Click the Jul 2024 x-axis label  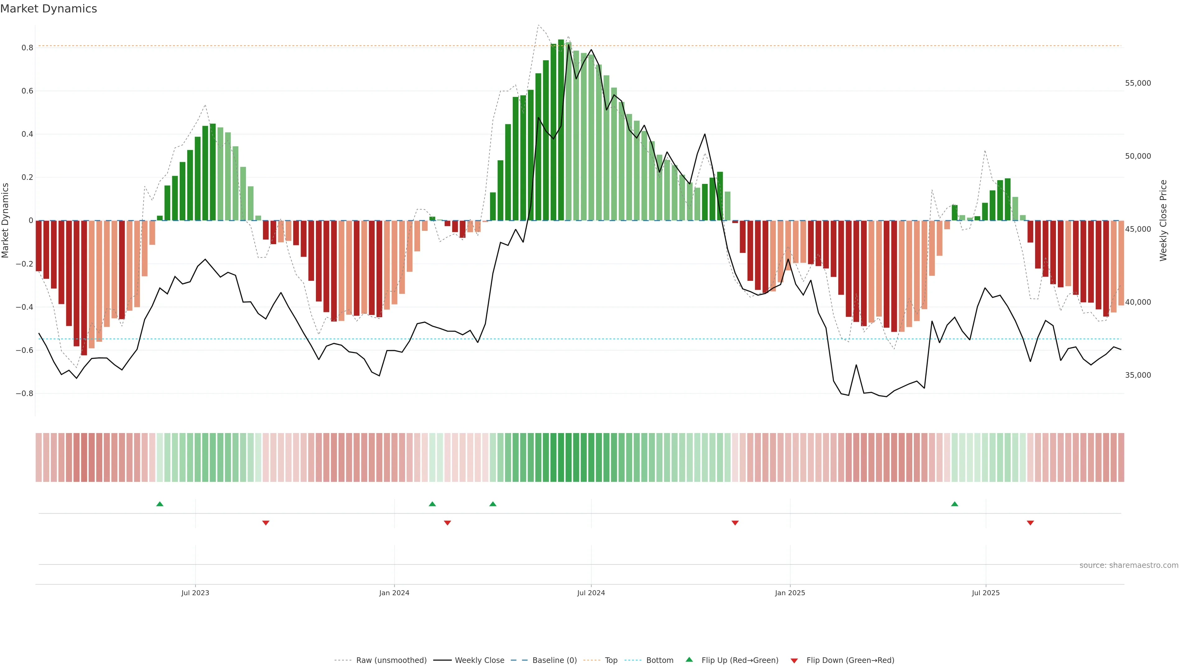click(591, 593)
